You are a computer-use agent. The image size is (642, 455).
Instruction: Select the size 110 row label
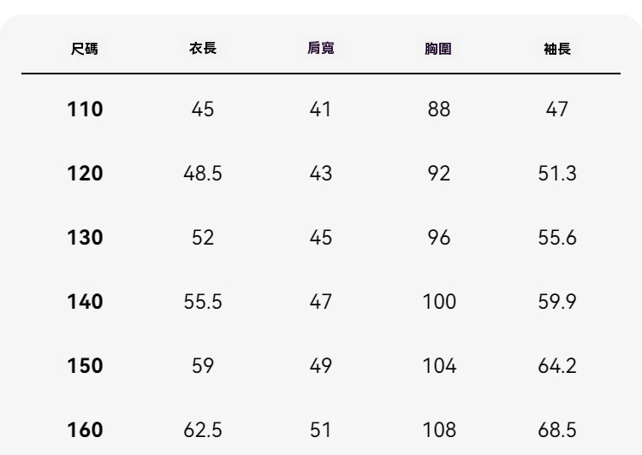click(85, 109)
